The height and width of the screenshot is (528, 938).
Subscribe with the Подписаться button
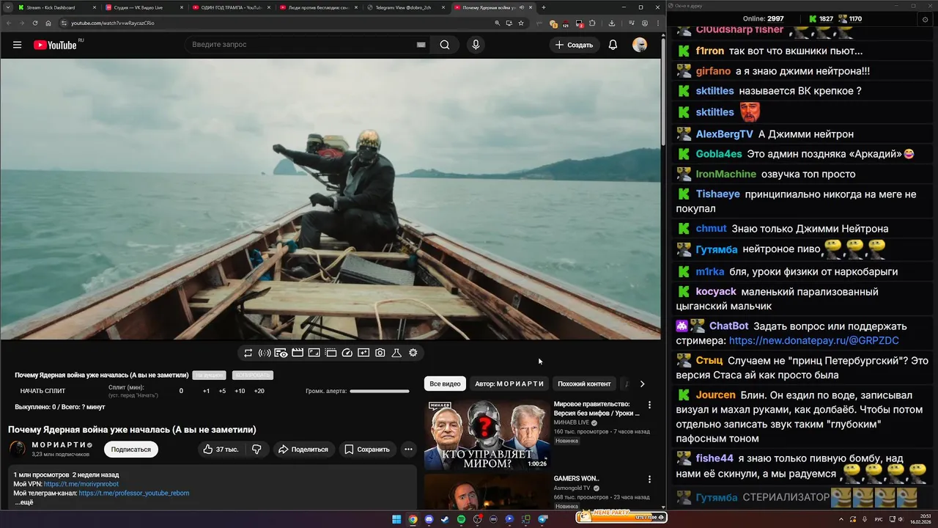pyautogui.click(x=131, y=450)
